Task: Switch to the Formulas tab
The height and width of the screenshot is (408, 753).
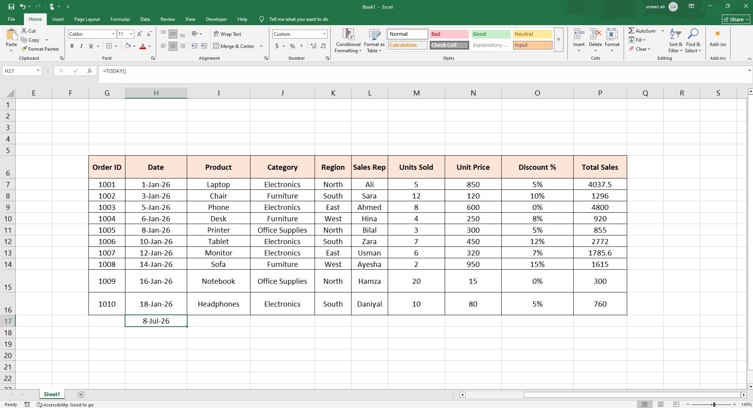Action: (120, 19)
